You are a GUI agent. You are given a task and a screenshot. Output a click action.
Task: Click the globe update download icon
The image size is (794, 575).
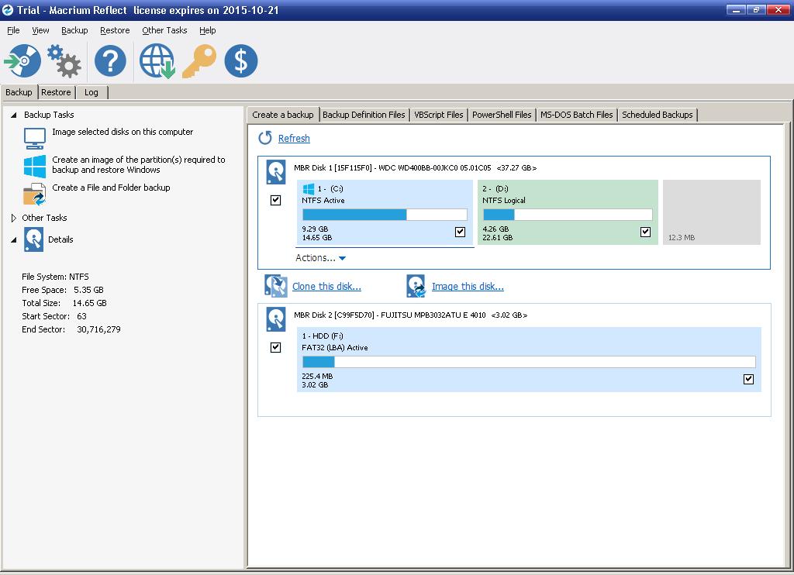[157, 61]
